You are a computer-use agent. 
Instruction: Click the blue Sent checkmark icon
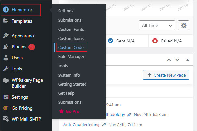(111, 41)
